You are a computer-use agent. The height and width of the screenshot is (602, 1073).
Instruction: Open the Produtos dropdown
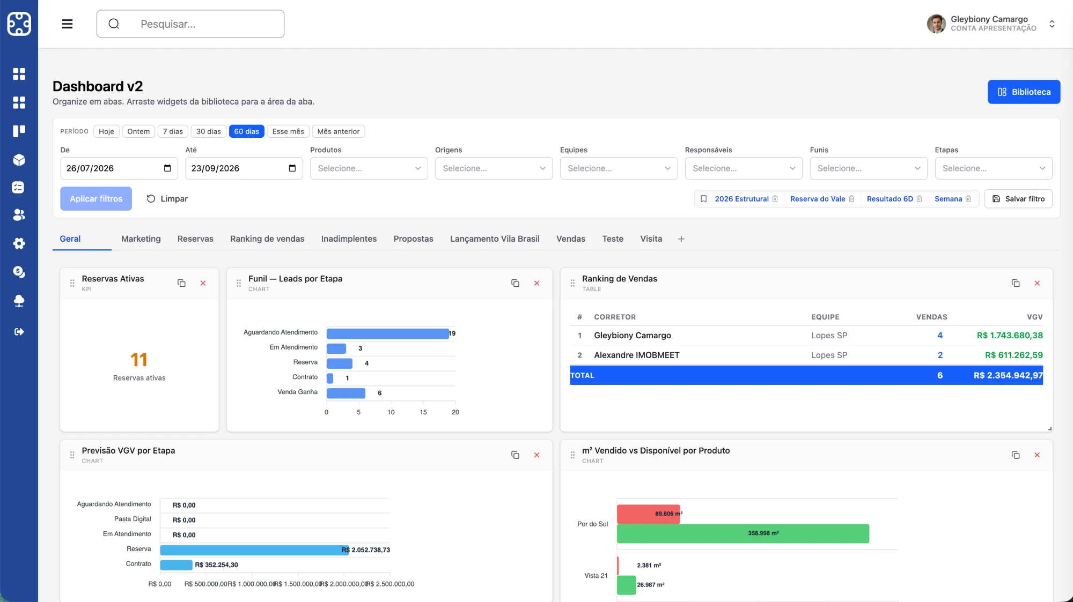pyautogui.click(x=369, y=168)
